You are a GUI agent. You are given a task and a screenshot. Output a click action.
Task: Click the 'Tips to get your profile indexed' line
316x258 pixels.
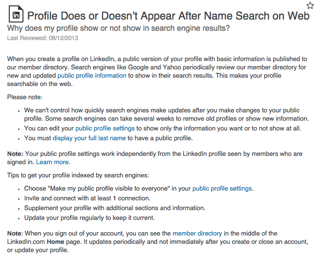coord(78,175)
